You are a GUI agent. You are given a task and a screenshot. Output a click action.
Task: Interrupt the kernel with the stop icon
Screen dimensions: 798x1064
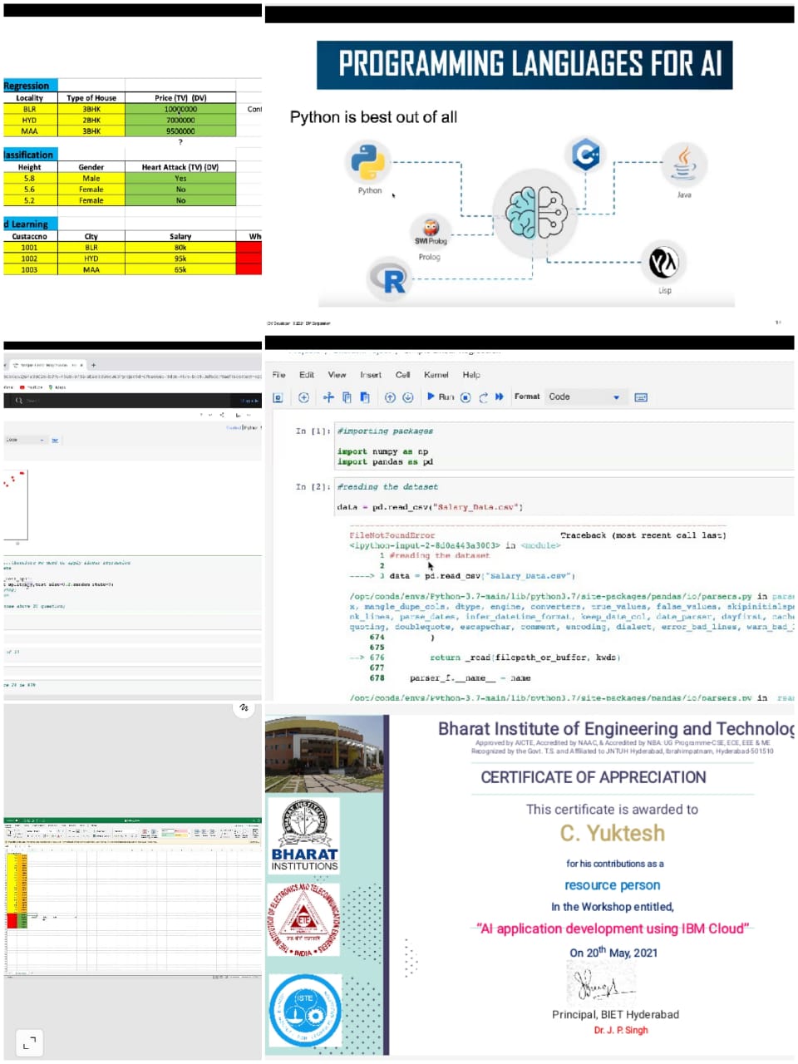tap(465, 397)
